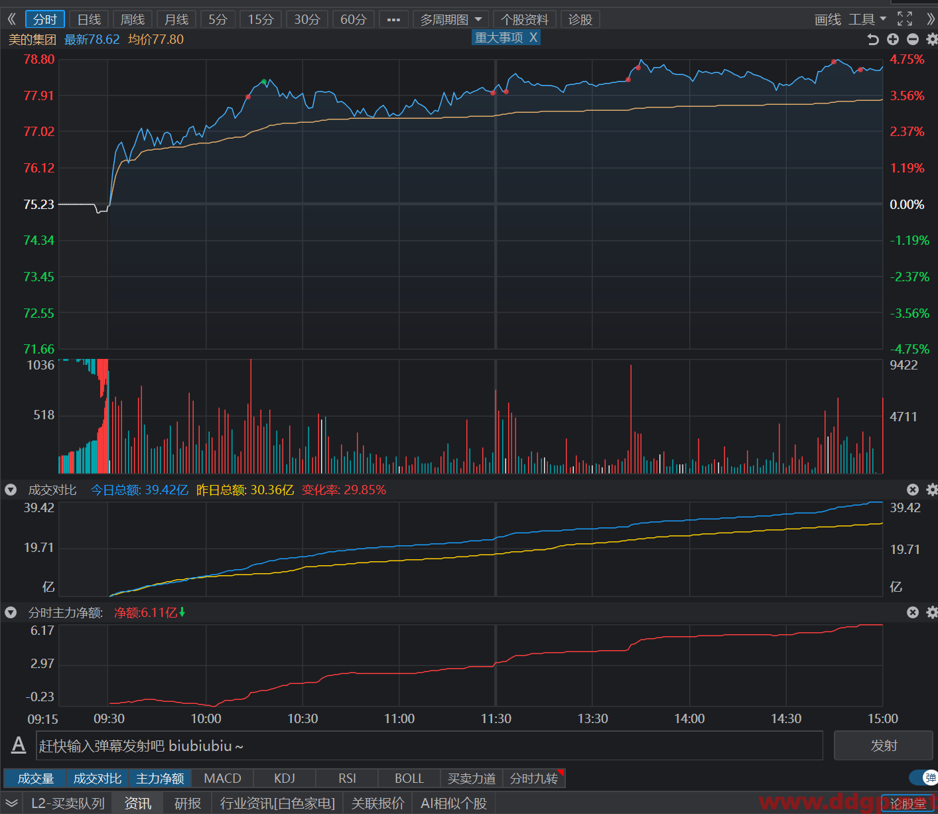Toggle the 弹 bullet-comment switch
The height and width of the screenshot is (814, 938).
(x=923, y=778)
